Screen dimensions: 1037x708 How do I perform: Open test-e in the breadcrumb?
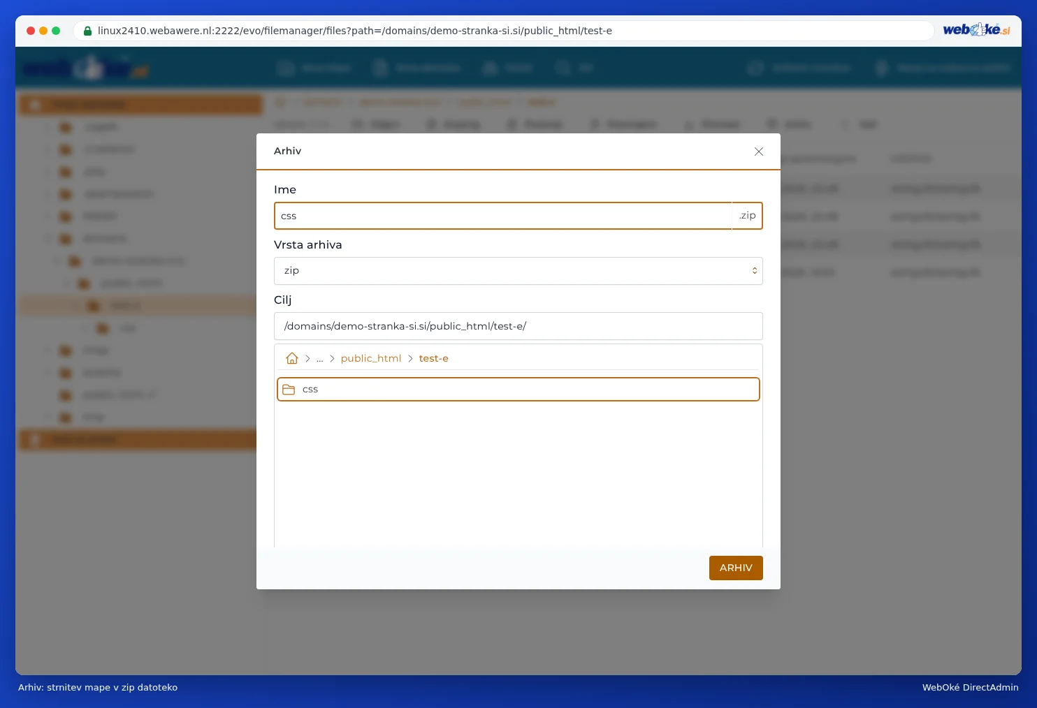tap(434, 358)
